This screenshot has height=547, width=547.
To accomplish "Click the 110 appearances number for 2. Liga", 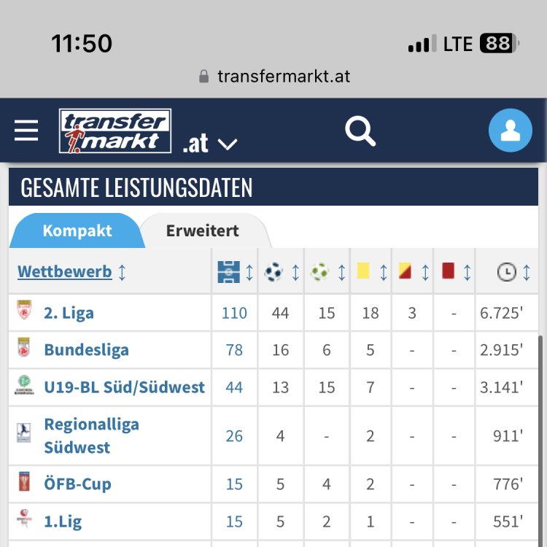I will (234, 313).
